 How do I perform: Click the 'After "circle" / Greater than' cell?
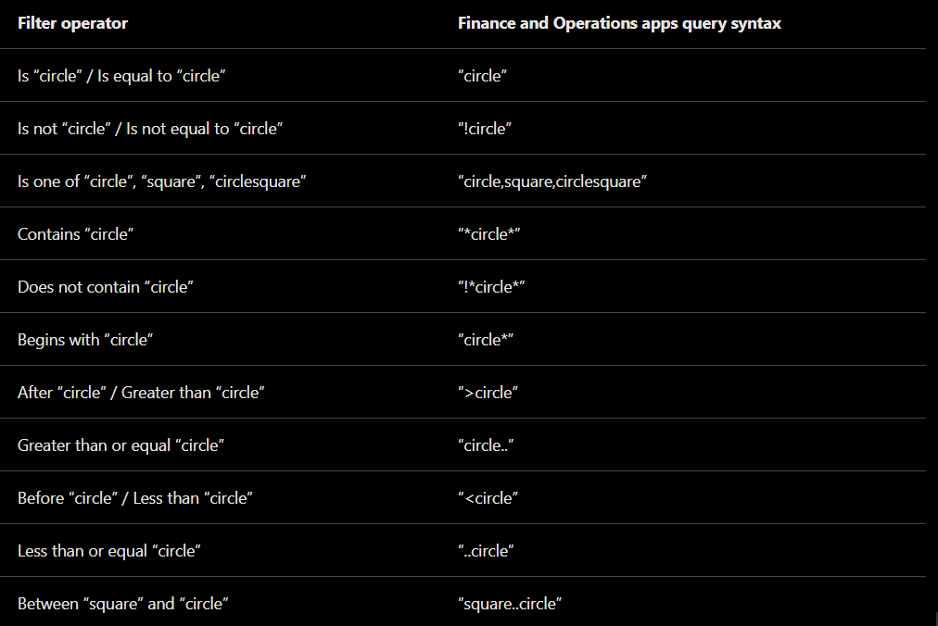click(x=141, y=393)
